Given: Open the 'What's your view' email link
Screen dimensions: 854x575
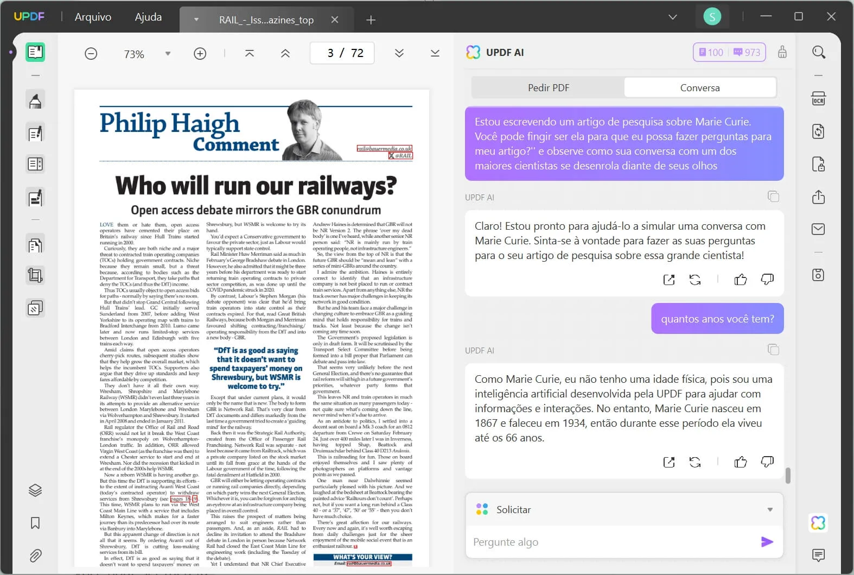Looking at the screenshot, I should pos(369,564).
